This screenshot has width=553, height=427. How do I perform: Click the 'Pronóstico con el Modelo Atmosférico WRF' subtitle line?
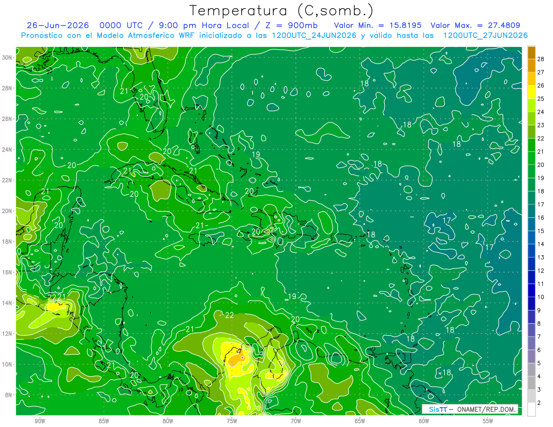[274, 35]
